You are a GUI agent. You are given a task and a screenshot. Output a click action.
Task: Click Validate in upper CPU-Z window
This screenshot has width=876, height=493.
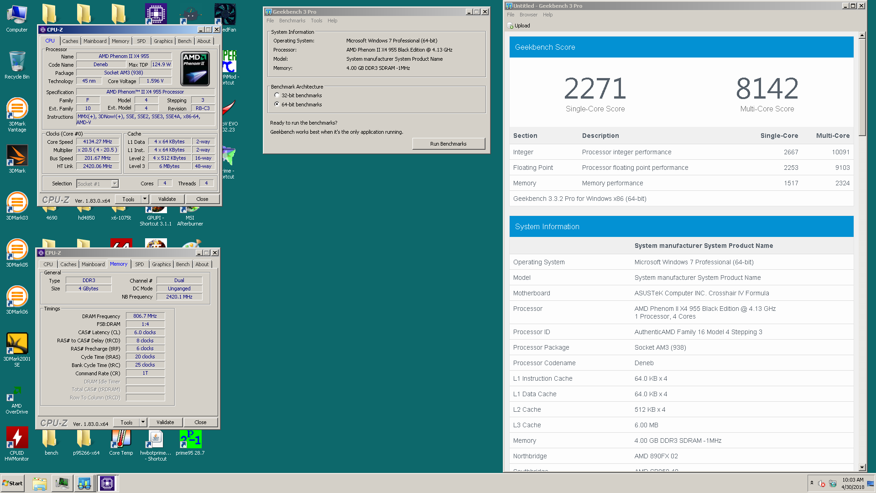coord(167,199)
